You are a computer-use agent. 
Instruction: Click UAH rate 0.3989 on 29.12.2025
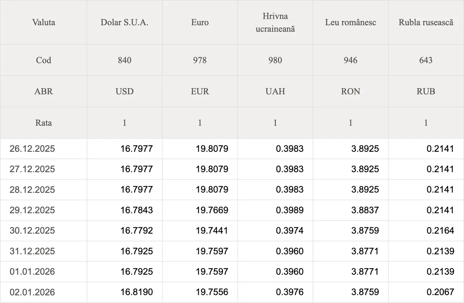click(290, 210)
